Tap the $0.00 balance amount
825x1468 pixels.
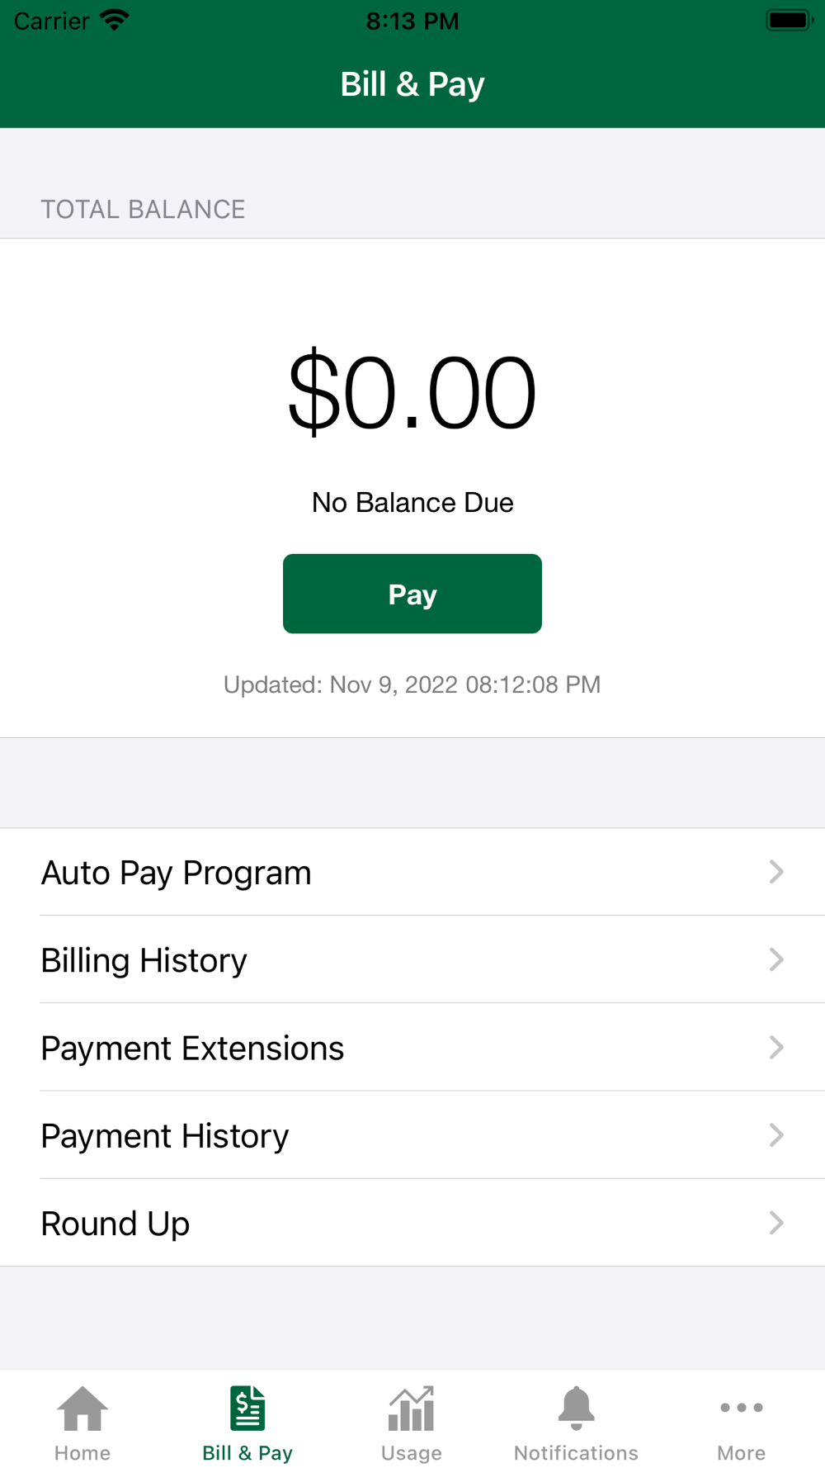(x=412, y=393)
